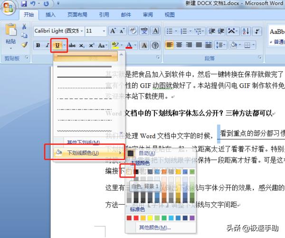Toggle bold formatting
The width and height of the screenshot is (285, 238).
pyautogui.click(x=38, y=45)
